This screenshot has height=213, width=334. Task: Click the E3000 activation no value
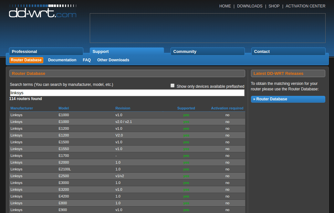pos(227,183)
